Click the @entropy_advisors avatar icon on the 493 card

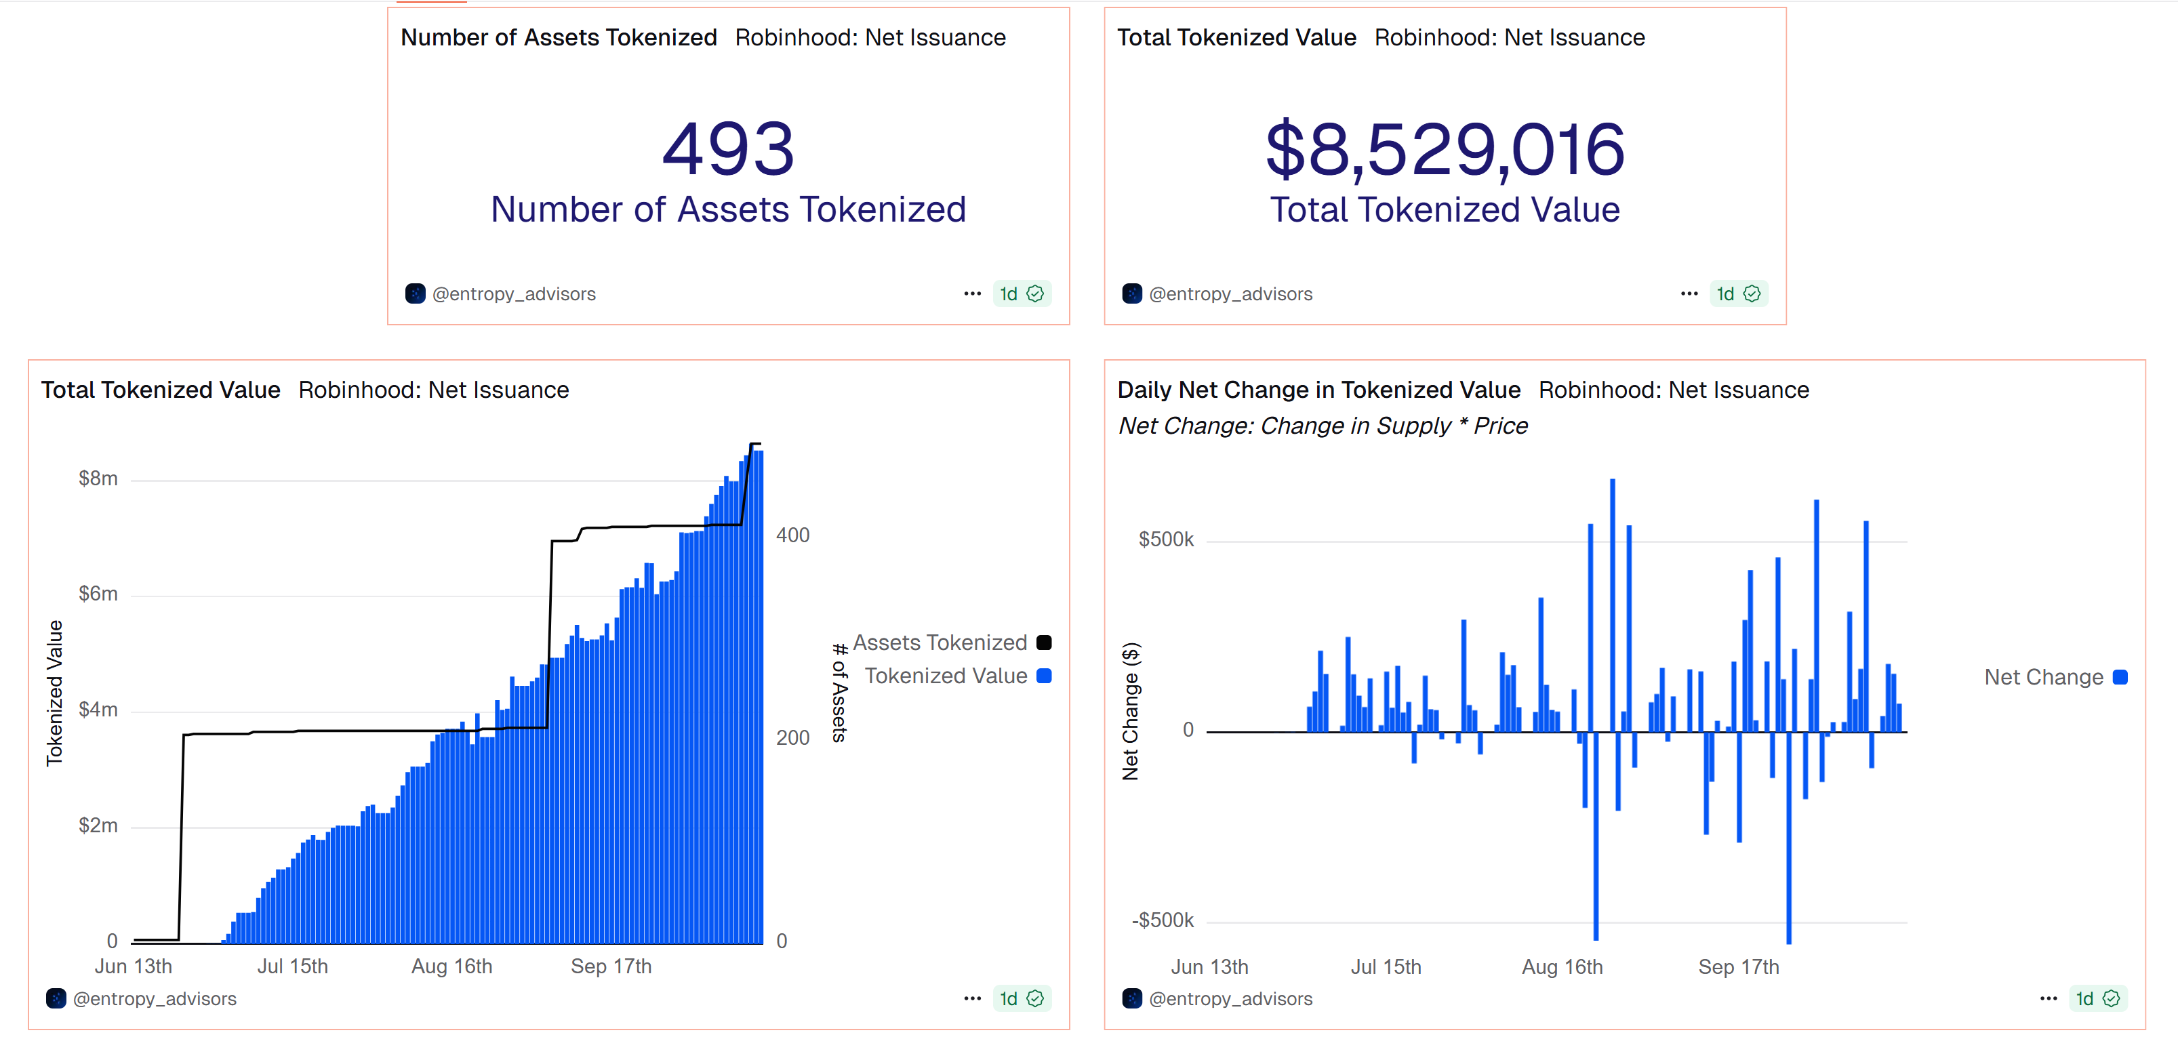pos(415,293)
